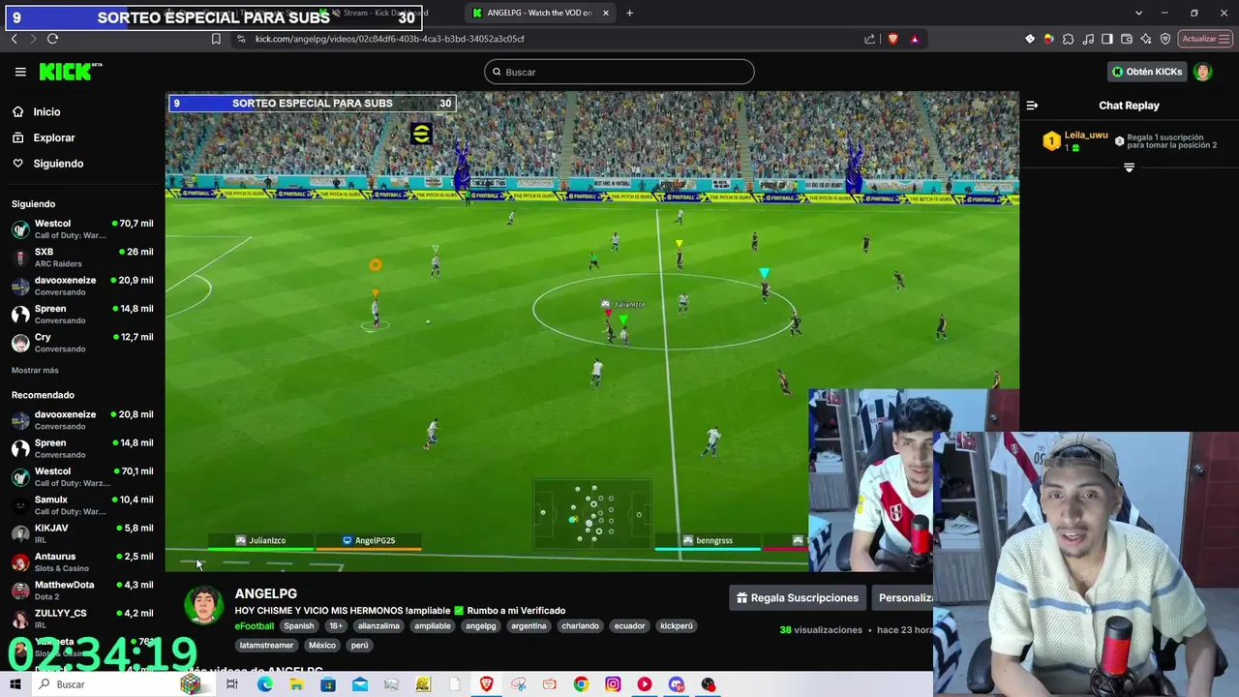Select the kickperú tag
Viewport: 1239px width, 697px height.
click(x=677, y=626)
